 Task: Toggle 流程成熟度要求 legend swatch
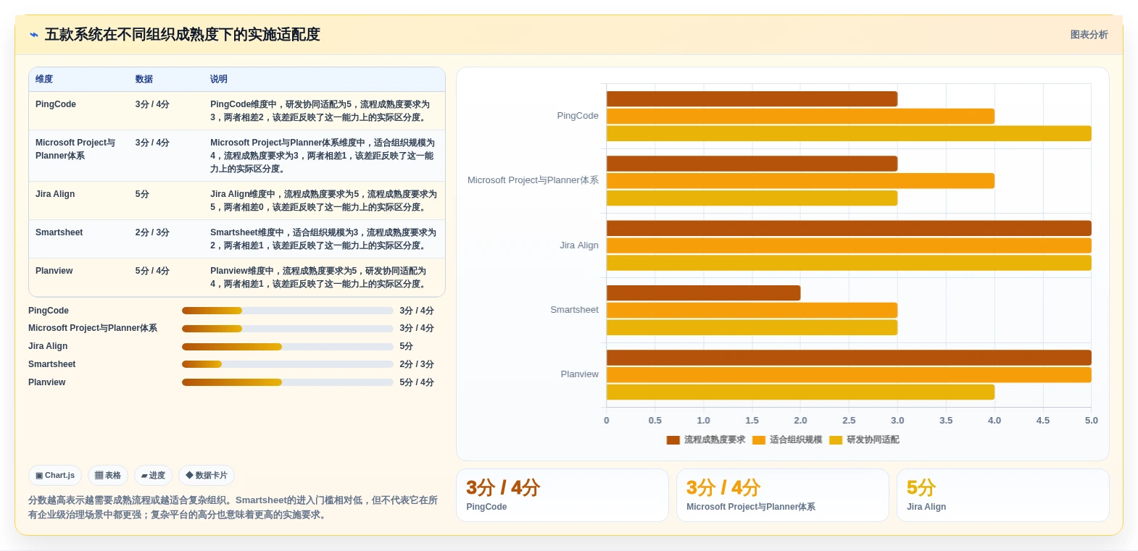point(673,440)
